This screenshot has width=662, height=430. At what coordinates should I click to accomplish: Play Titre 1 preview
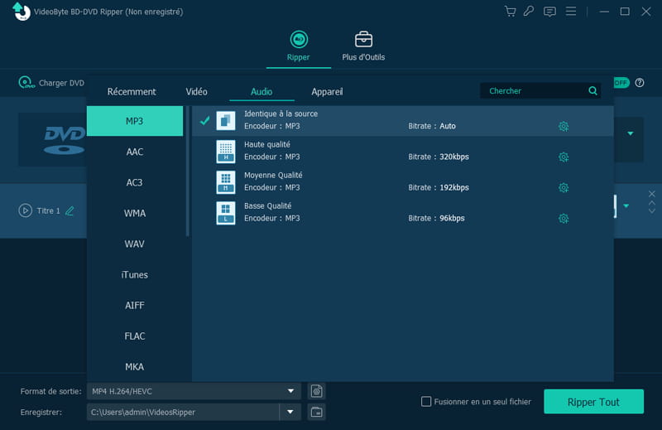(x=25, y=210)
